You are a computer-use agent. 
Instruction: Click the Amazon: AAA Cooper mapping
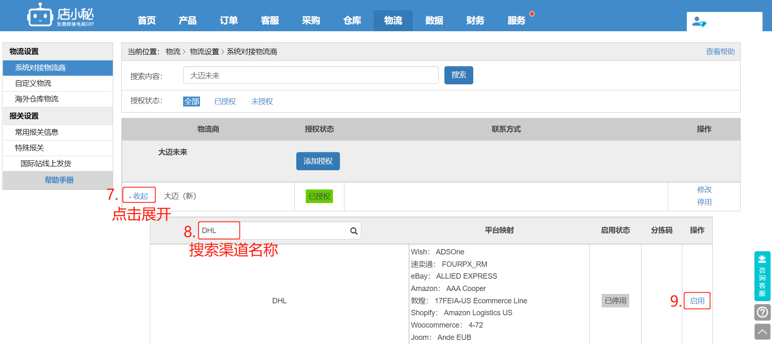point(448,289)
